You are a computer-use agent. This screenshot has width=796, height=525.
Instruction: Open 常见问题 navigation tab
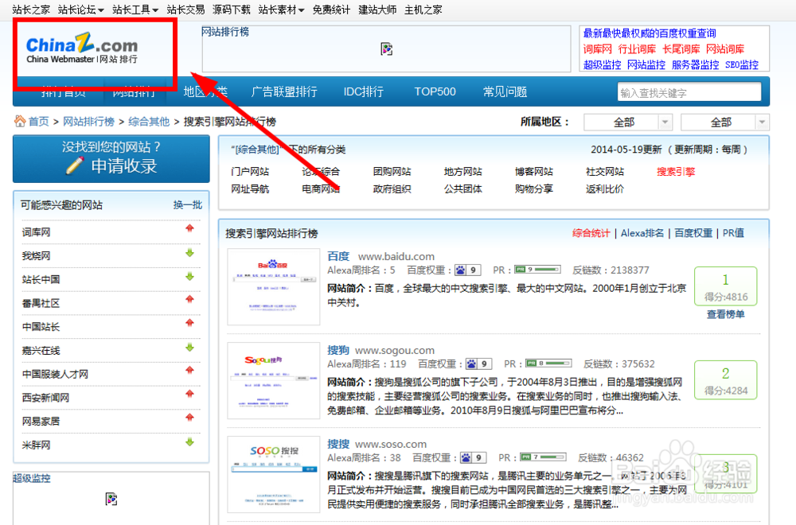(505, 91)
